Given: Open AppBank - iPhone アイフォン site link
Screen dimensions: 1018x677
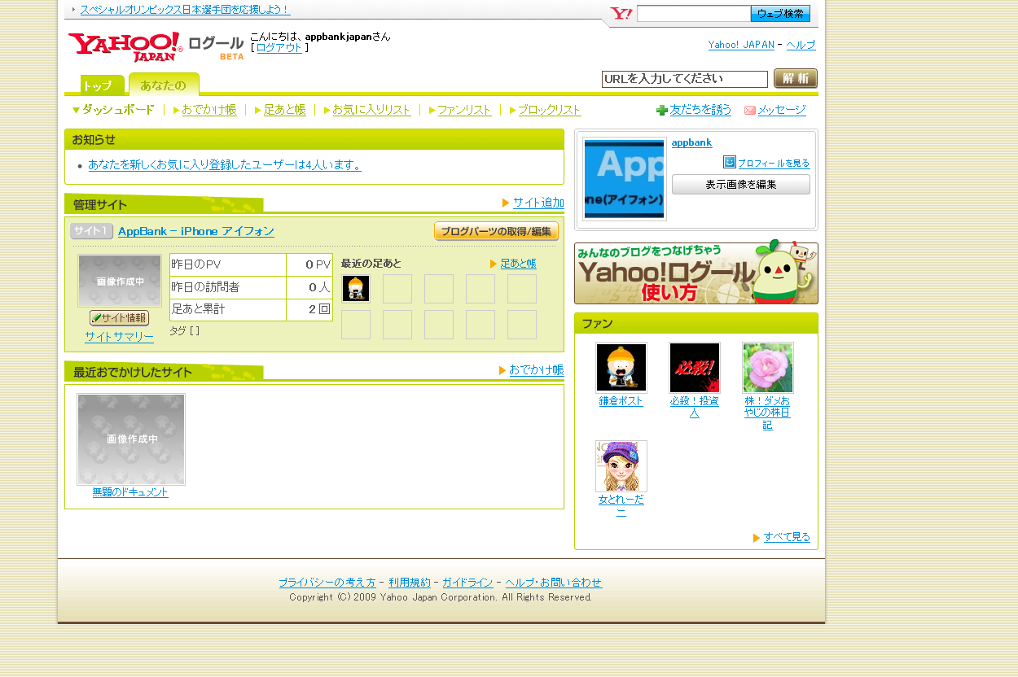Looking at the screenshot, I should tap(196, 232).
